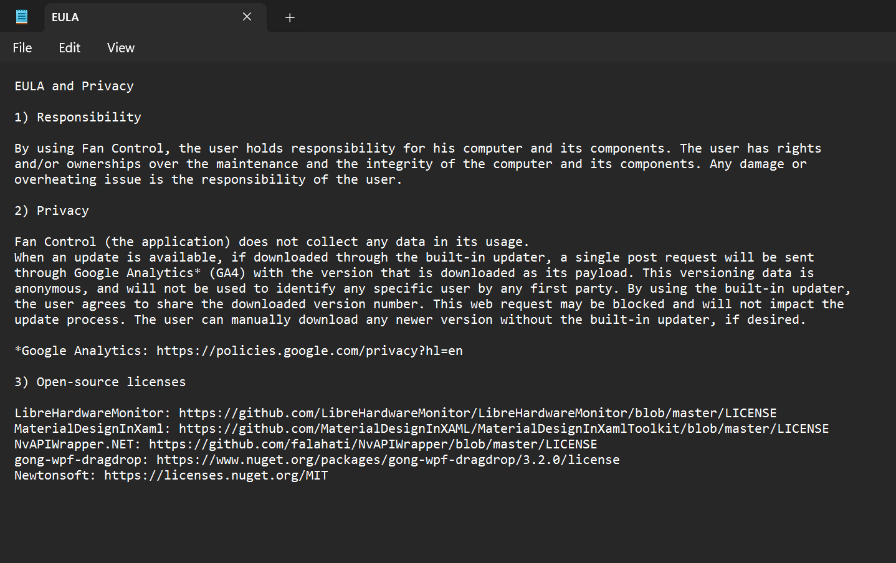896x563 pixels.
Task: Click the Google policies privacy URL
Action: 309,351
